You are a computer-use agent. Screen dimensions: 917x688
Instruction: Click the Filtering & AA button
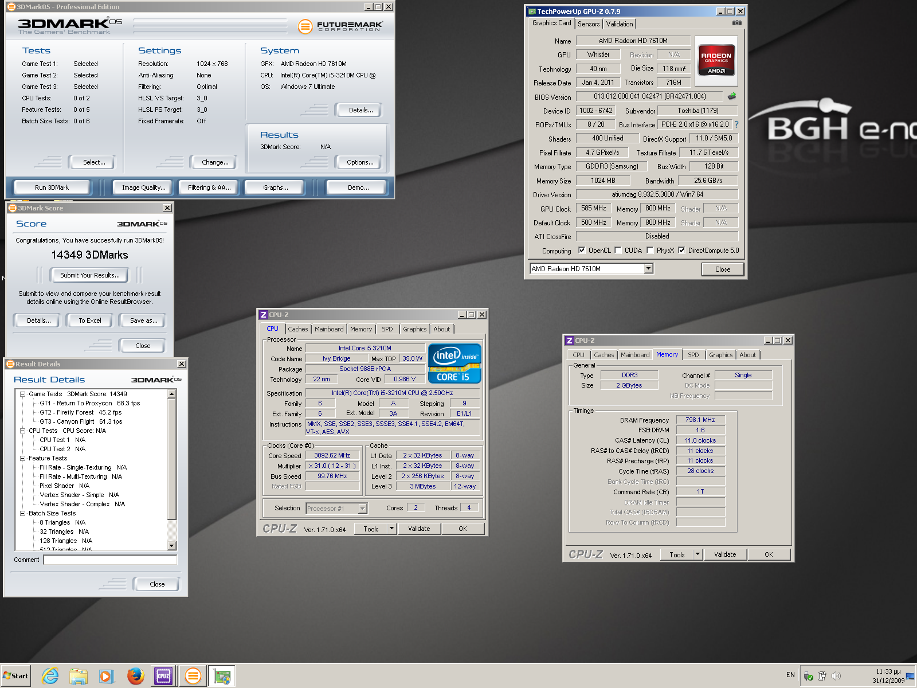pos(209,187)
